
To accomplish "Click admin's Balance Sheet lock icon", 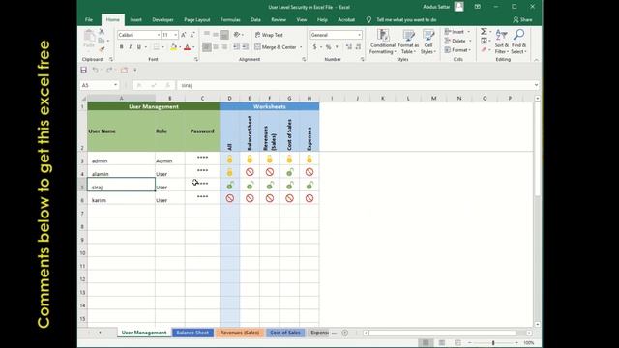I will 250,159.
